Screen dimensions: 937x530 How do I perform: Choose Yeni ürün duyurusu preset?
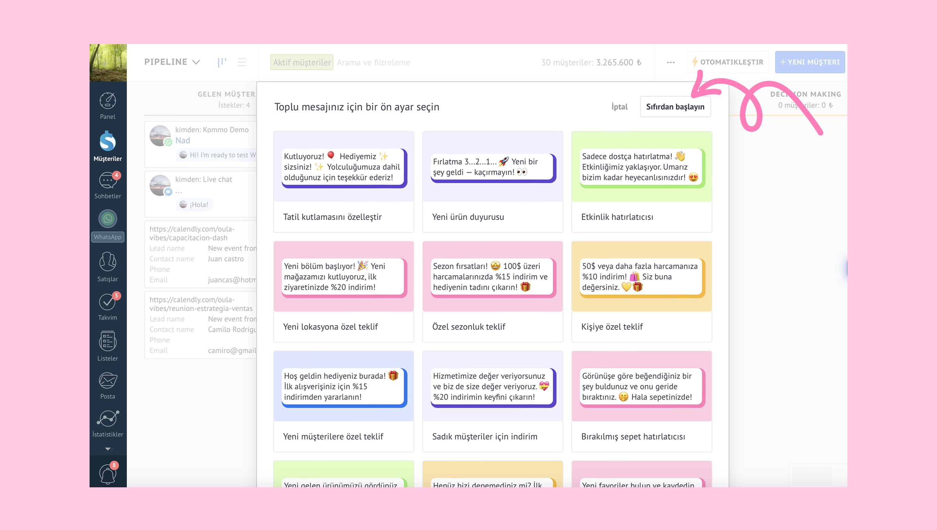pos(493,182)
